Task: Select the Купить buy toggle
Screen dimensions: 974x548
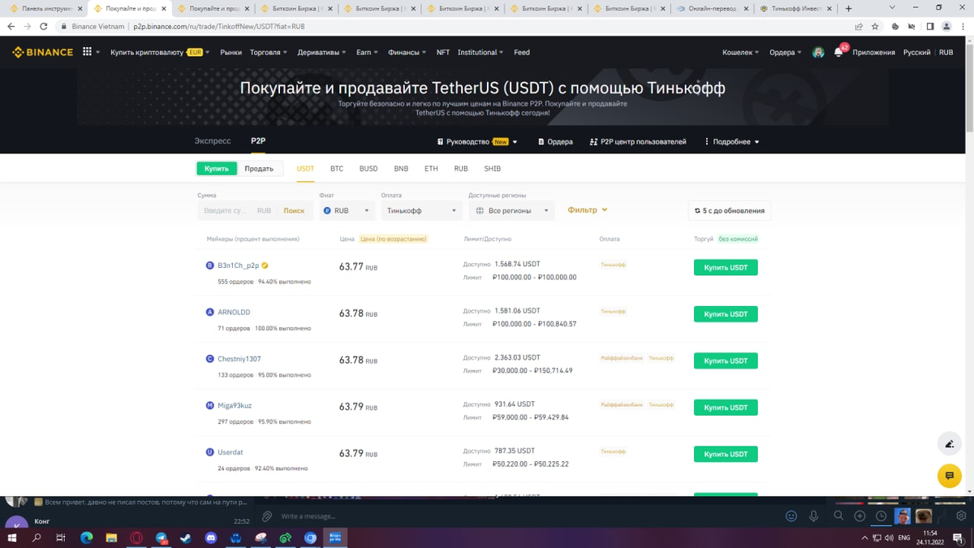Action: [x=217, y=168]
